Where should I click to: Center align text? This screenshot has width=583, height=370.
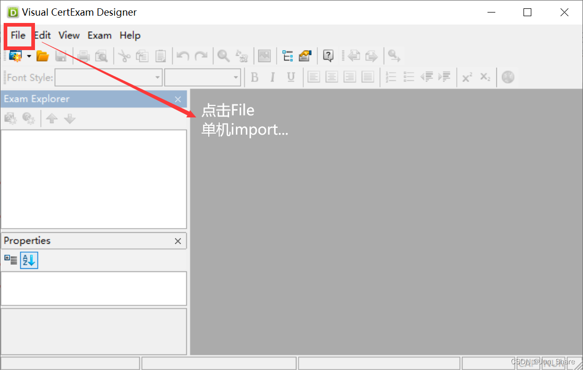click(331, 77)
